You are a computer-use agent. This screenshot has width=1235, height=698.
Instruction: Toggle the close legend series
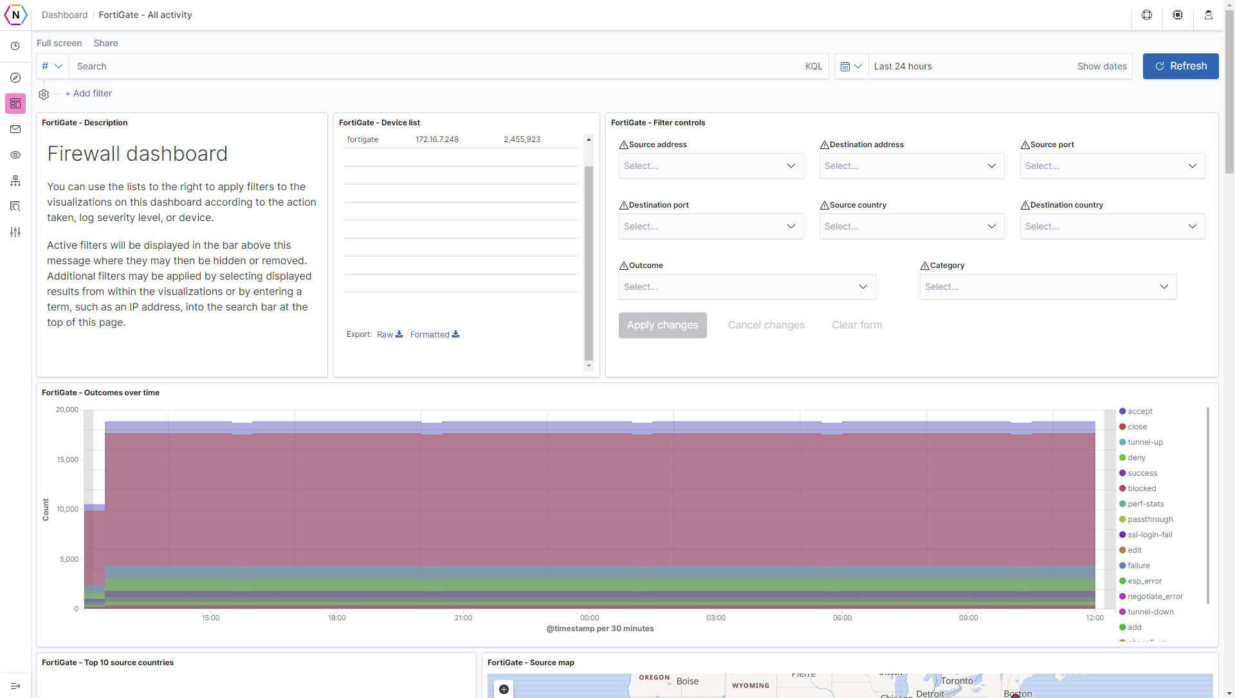[1137, 427]
